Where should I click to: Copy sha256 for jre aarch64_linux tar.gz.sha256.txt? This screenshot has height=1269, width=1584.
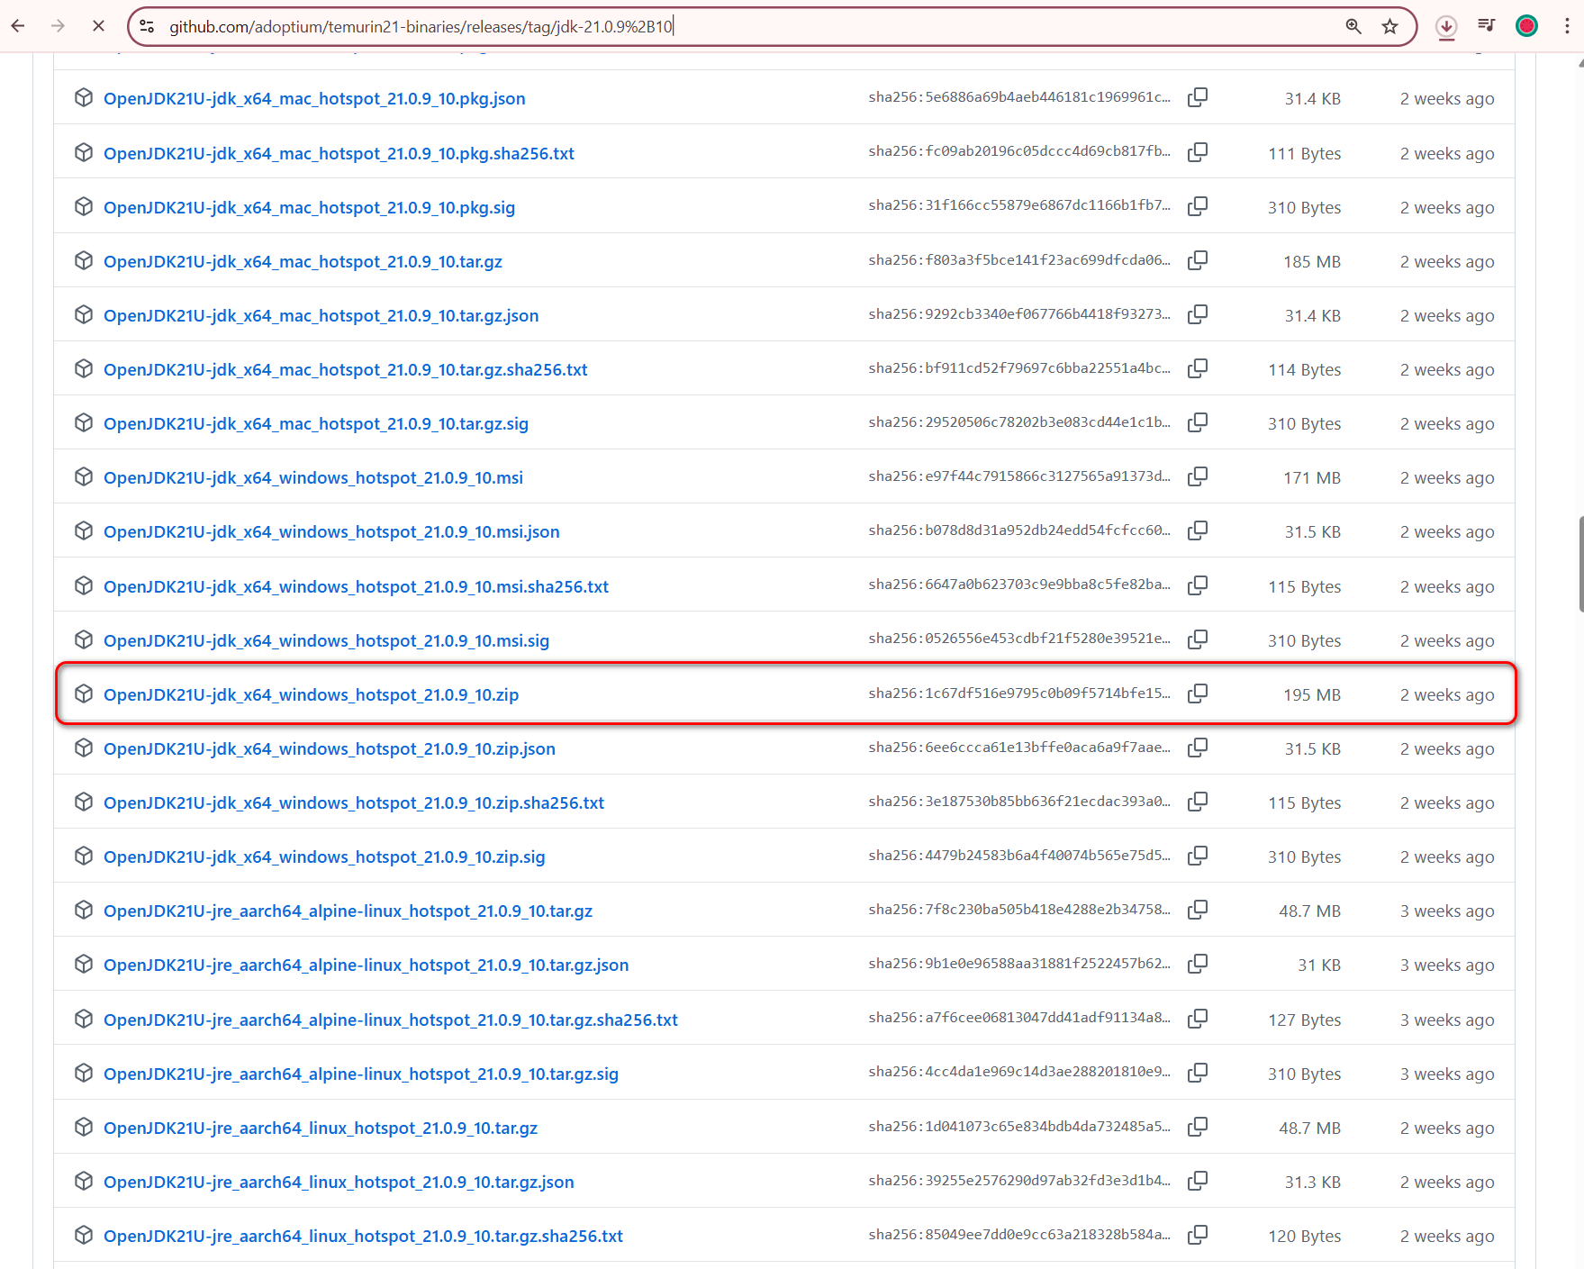(x=1198, y=1235)
